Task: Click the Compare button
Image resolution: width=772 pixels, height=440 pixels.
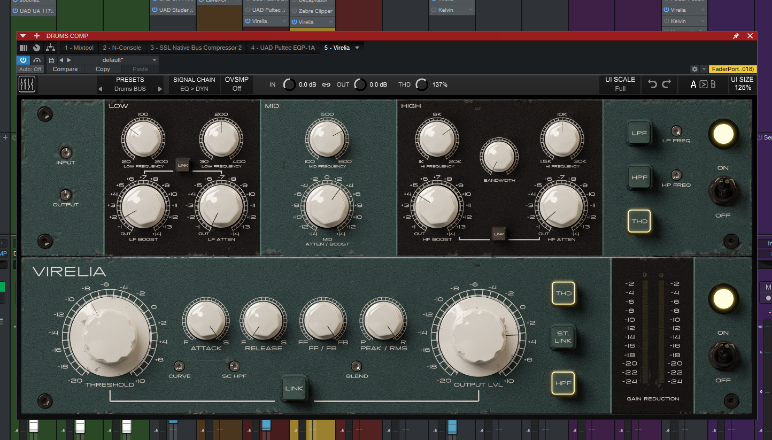Action: [65, 69]
